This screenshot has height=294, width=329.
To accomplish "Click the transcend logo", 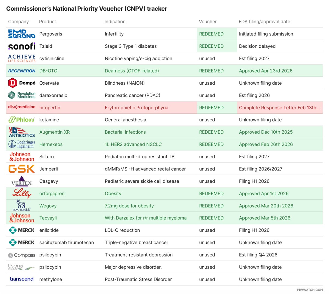I will click(22, 279).
